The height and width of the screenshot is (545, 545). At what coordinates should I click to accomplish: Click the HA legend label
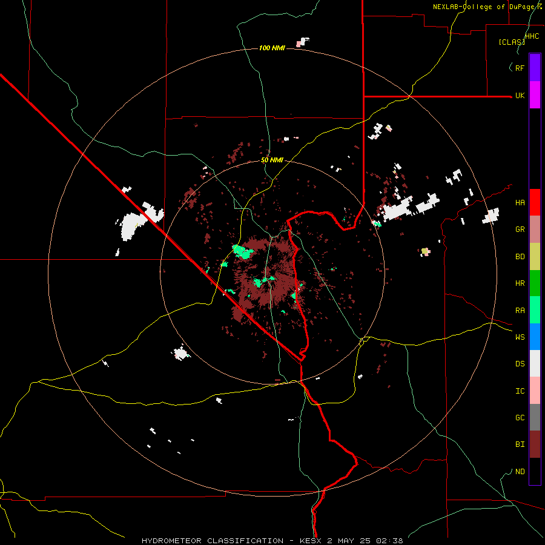[x=520, y=203]
